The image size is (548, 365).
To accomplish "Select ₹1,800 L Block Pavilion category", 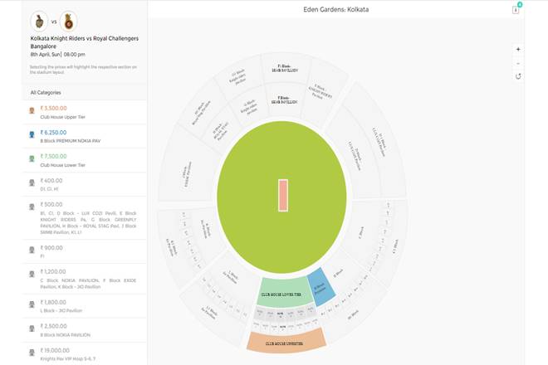I will click(85, 306).
